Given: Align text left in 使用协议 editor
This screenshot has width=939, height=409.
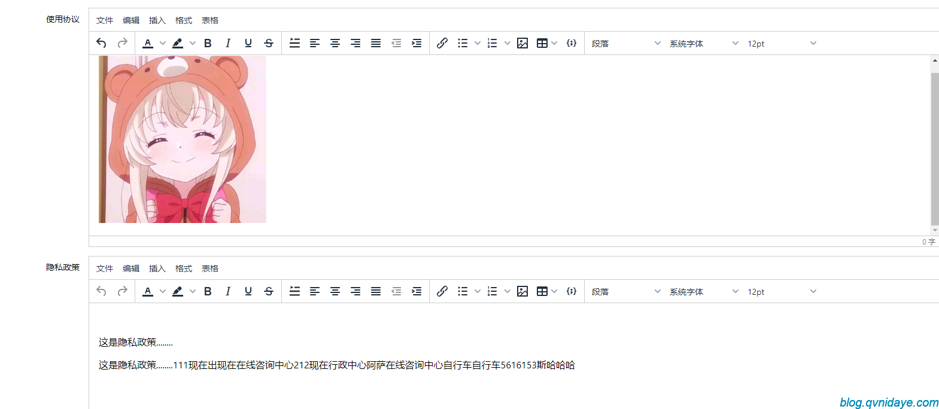Looking at the screenshot, I should click(x=315, y=43).
